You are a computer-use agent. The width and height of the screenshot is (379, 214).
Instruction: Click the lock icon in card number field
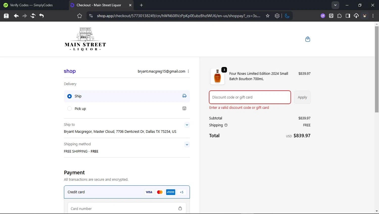[x=180, y=208]
